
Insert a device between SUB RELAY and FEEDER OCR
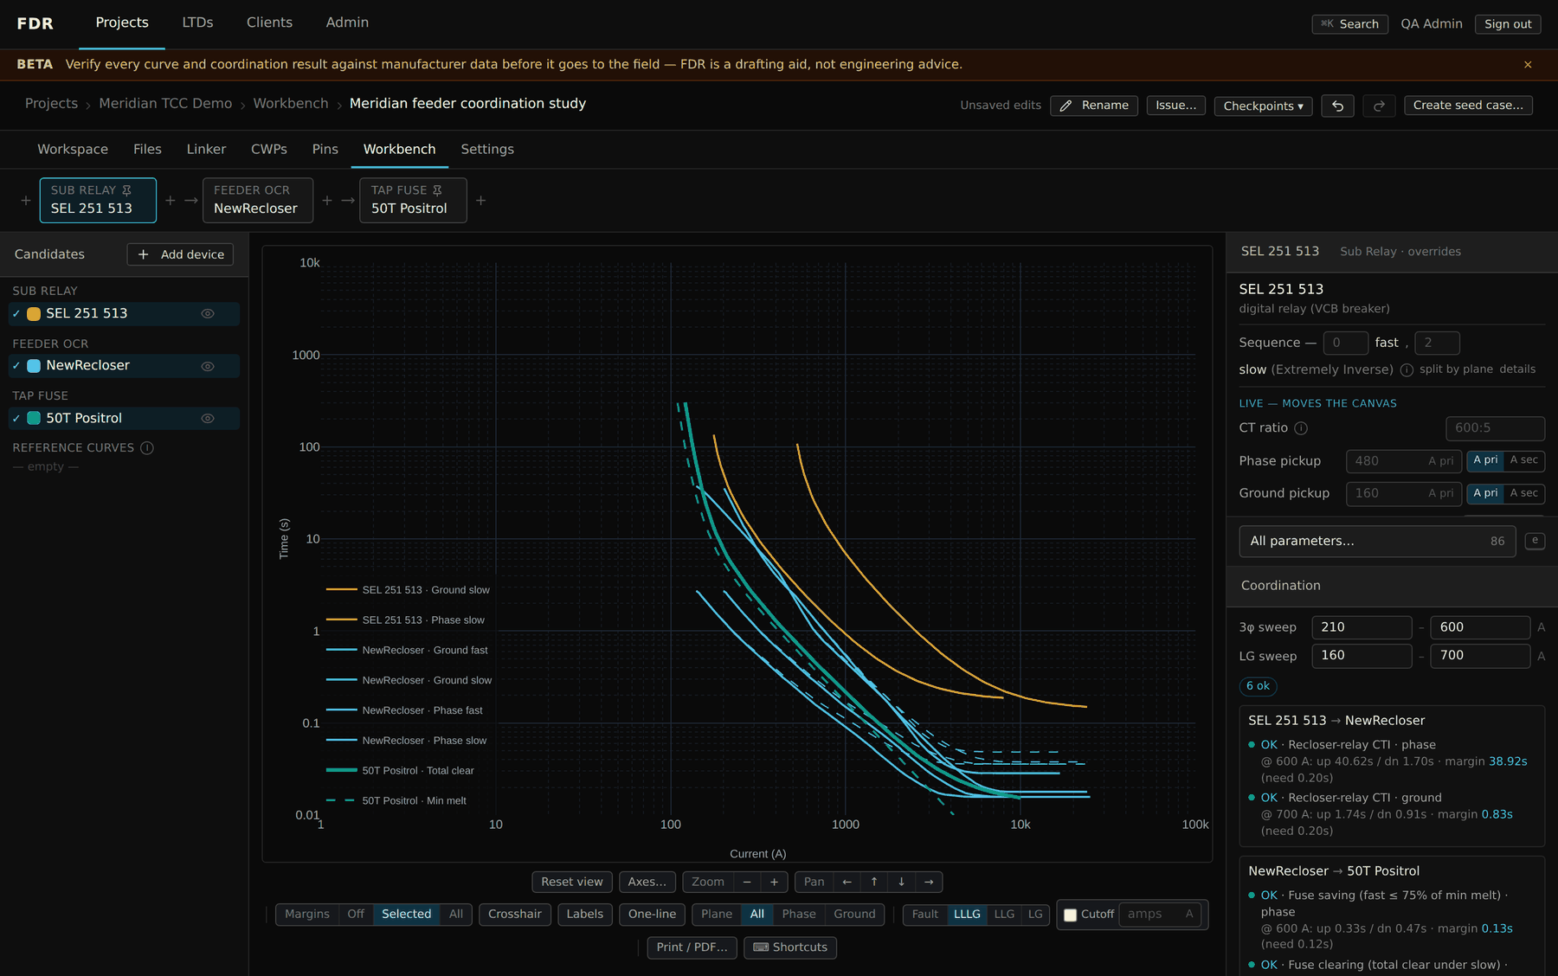tap(171, 201)
